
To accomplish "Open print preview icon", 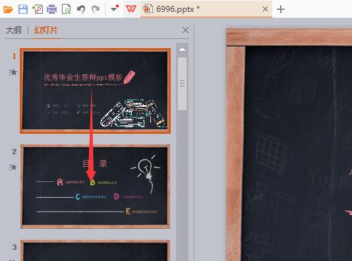I will click(x=66, y=9).
